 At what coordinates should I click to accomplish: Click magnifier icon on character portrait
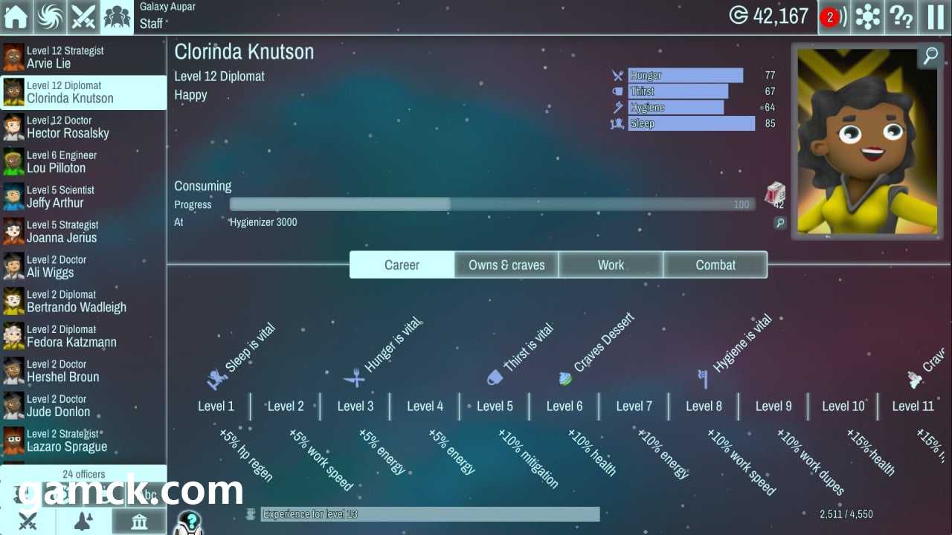pos(930,56)
